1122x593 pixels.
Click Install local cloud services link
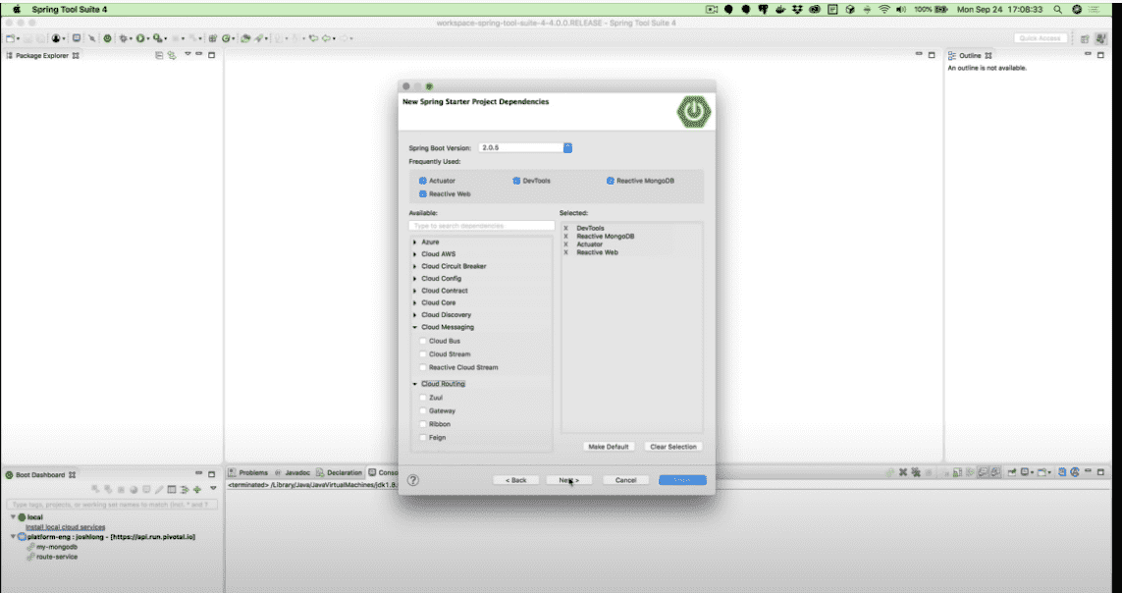pos(65,527)
